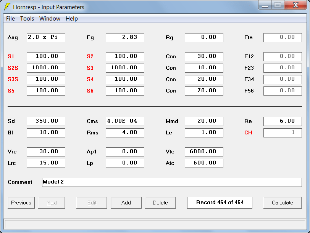The width and height of the screenshot is (310, 233).
Task: Click the red S3 label
Action: tap(90, 68)
